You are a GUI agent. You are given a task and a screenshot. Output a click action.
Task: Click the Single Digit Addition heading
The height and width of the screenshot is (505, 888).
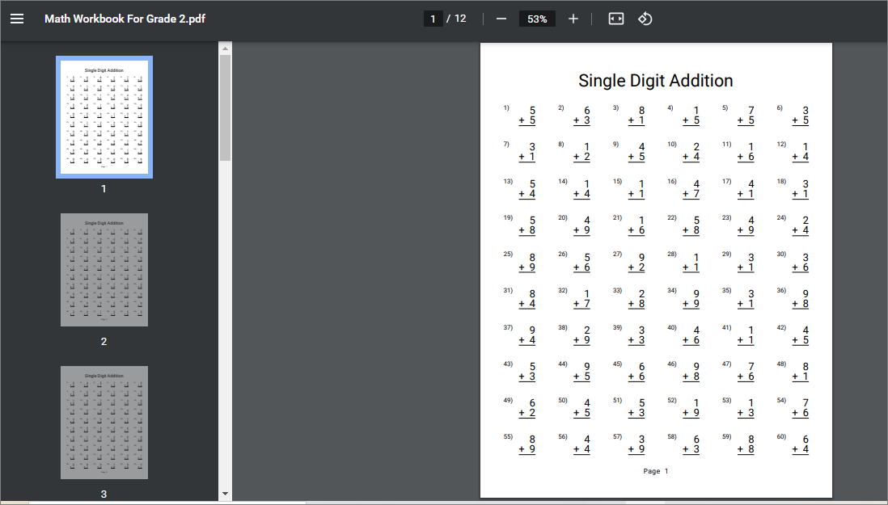click(655, 81)
